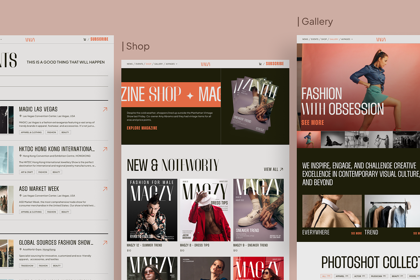Select the Apparel photoshot filter
This screenshot has width=420, height=280.
(x=342, y=276)
